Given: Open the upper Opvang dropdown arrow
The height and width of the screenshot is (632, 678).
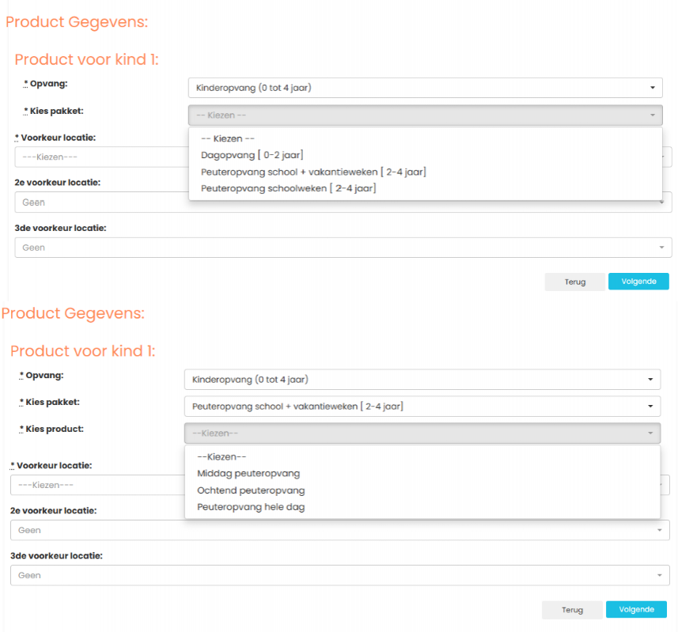Looking at the screenshot, I should pos(653,88).
